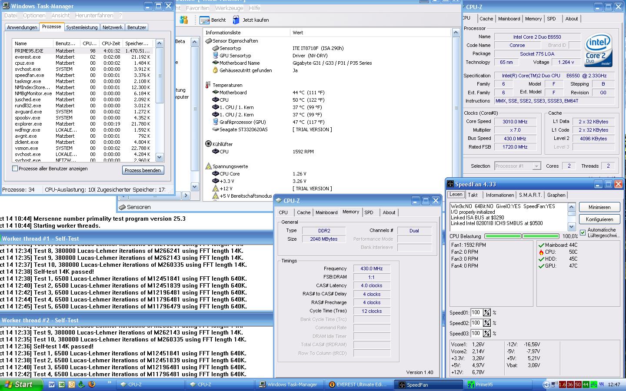Click the red tray icon showing 50
The height and width of the screenshot is (391, 626).
point(578,384)
